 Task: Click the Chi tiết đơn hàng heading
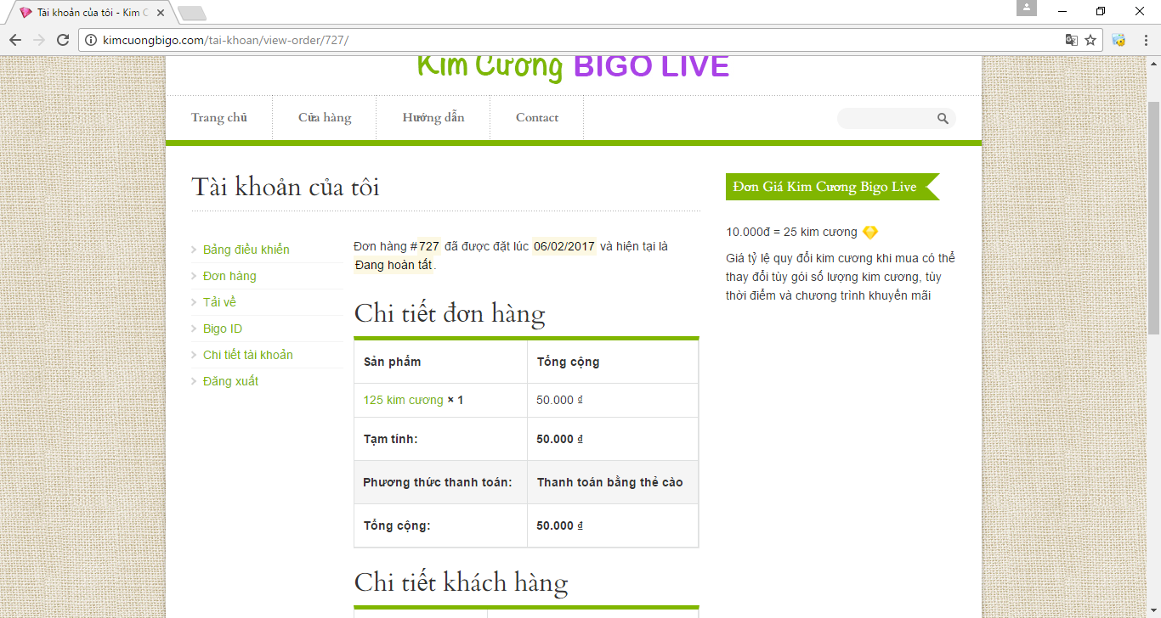click(450, 313)
